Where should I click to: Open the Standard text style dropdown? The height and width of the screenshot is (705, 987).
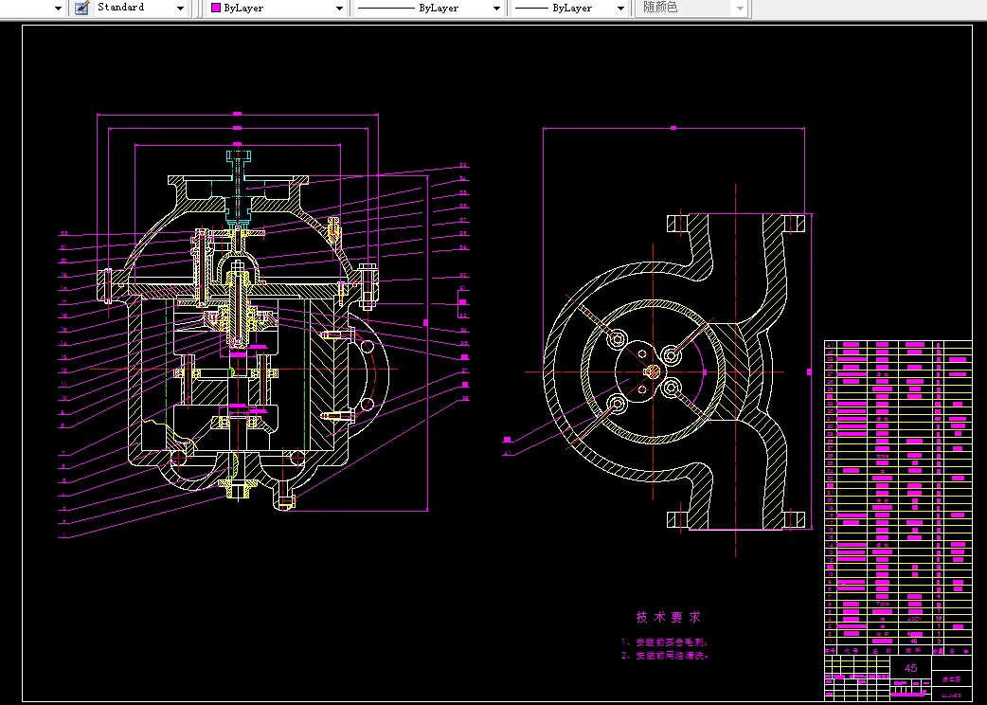(142, 9)
